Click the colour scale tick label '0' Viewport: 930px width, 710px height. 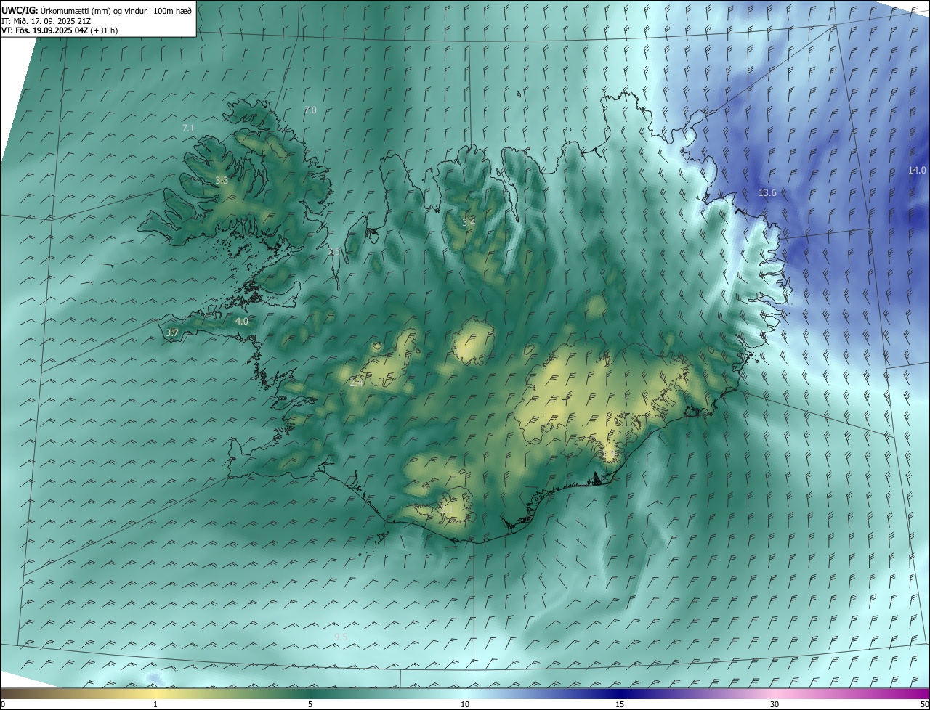pyautogui.click(x=3, y=704)
